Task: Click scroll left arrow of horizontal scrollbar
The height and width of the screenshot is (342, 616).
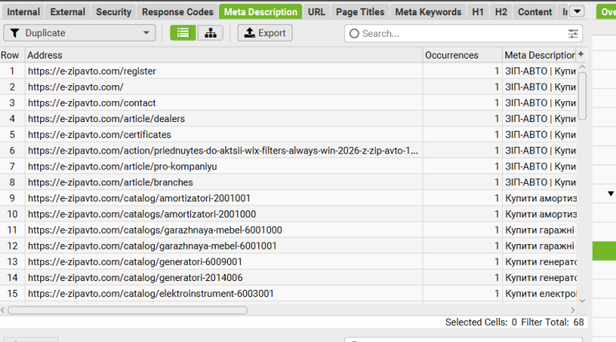Action: click(x=3, y=310)
